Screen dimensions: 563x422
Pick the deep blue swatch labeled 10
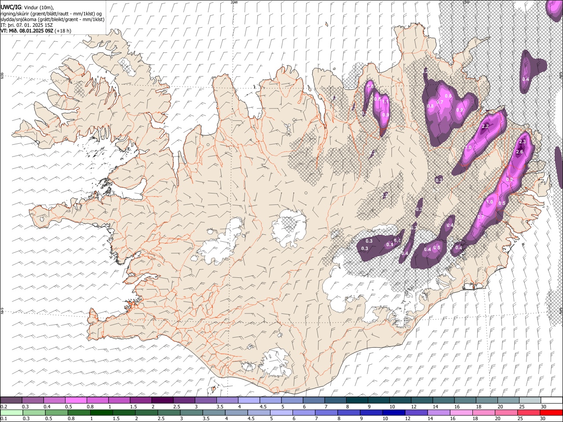coord(393,412)
